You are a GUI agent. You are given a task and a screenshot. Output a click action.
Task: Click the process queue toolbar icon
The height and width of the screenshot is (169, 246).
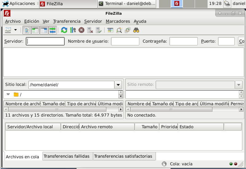pos(73,30)
